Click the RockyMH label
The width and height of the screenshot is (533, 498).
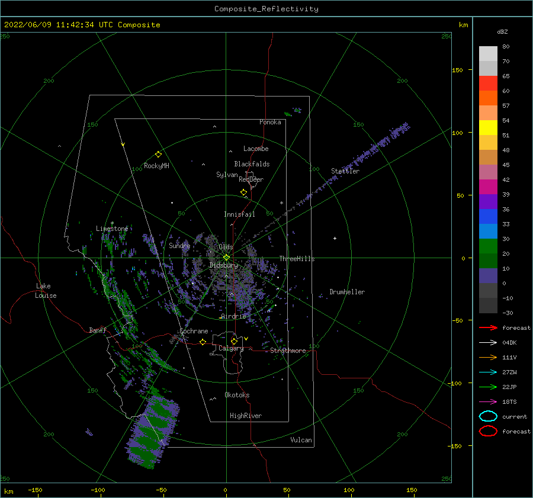[x=156, y=166]
